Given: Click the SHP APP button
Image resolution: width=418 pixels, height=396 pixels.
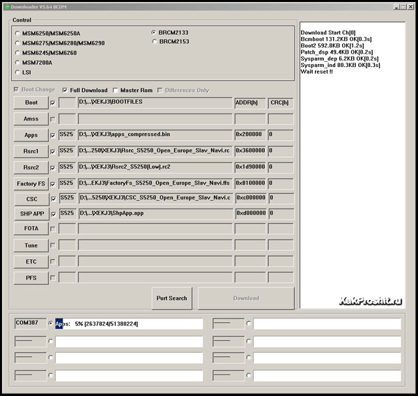Looking at the screenshot, I should [31, 214].
